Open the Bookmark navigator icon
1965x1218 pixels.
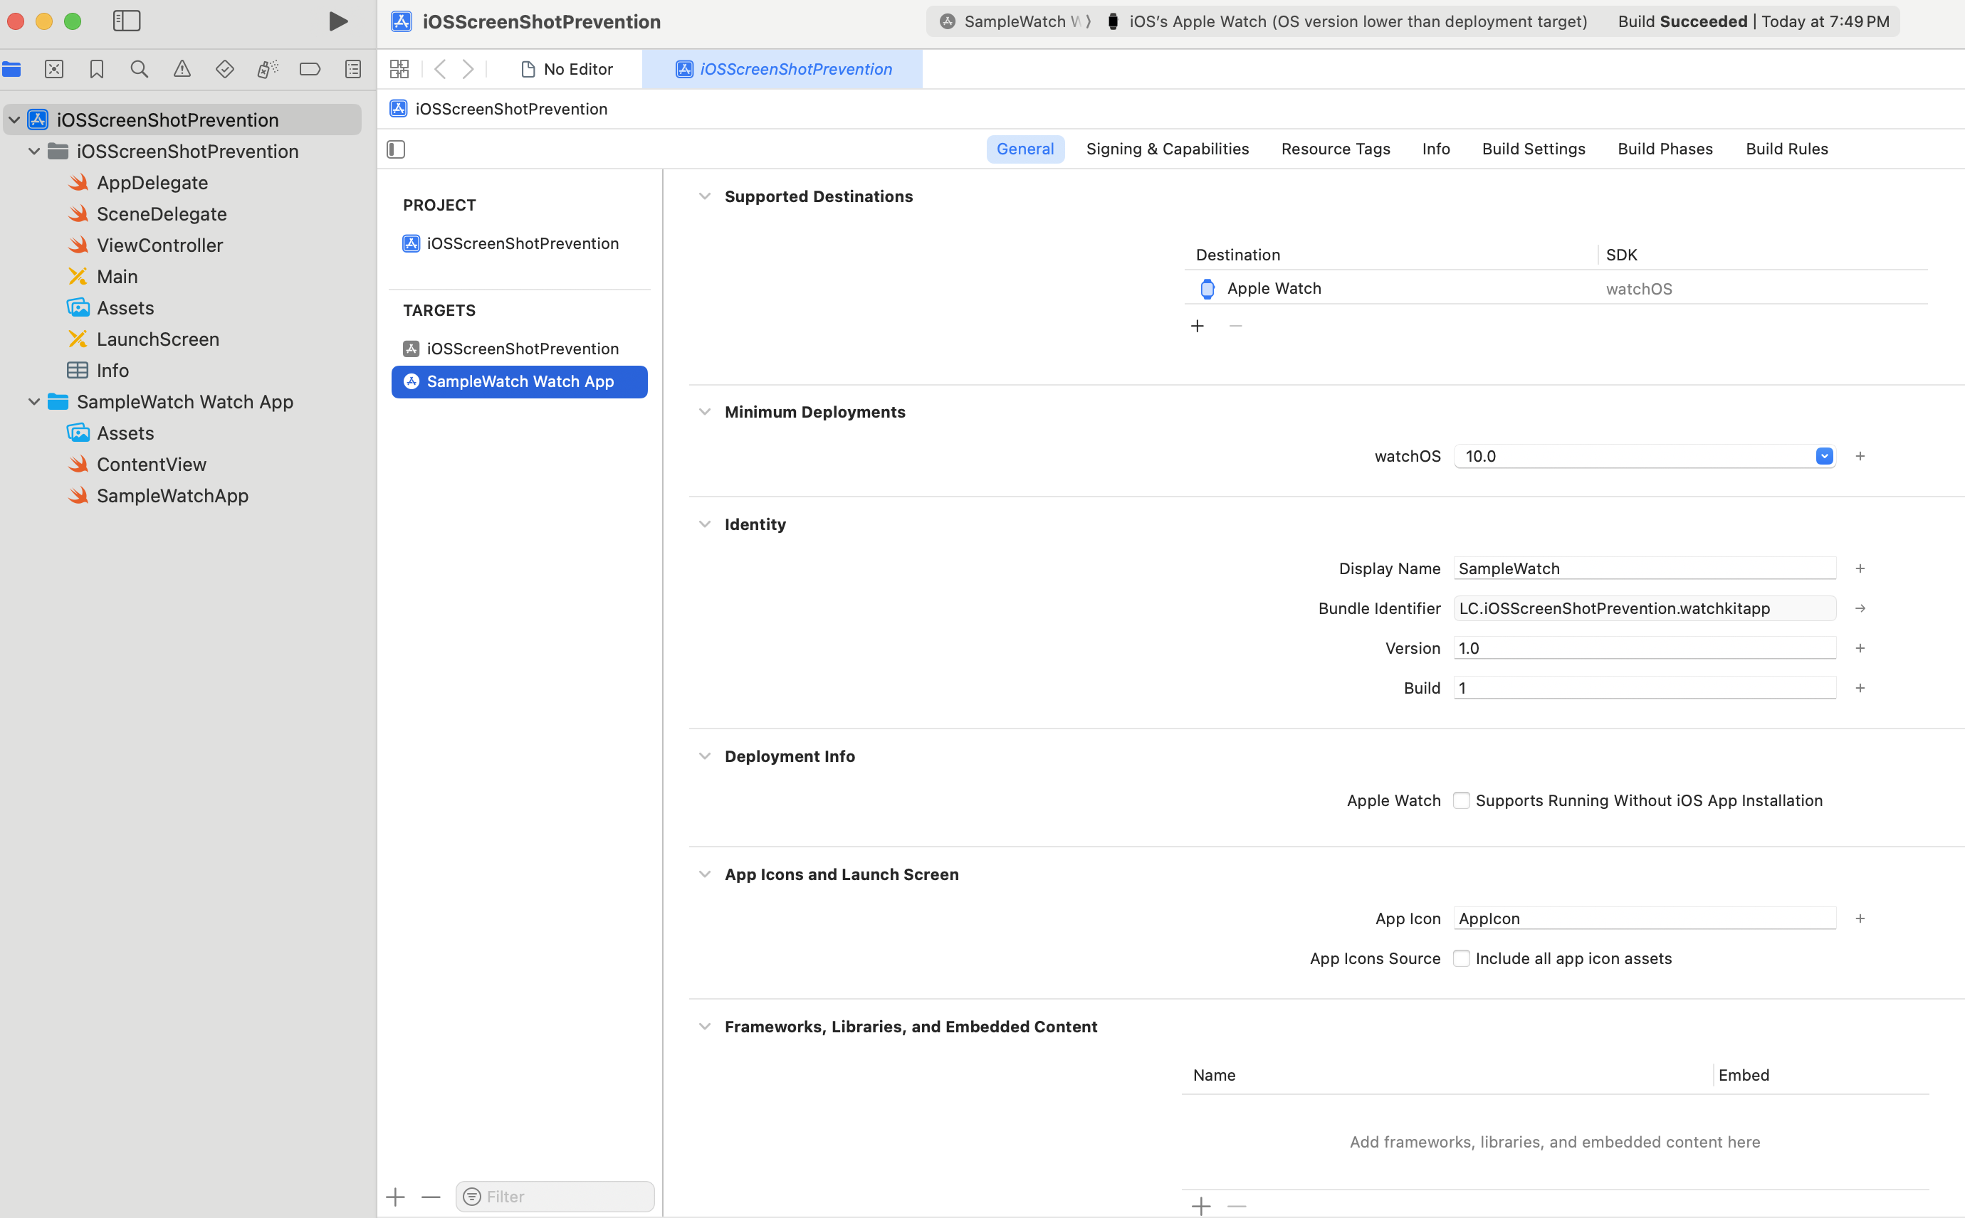tap(97, 69)
